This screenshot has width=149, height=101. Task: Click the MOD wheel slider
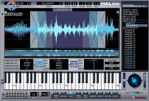tap(145, 80)
